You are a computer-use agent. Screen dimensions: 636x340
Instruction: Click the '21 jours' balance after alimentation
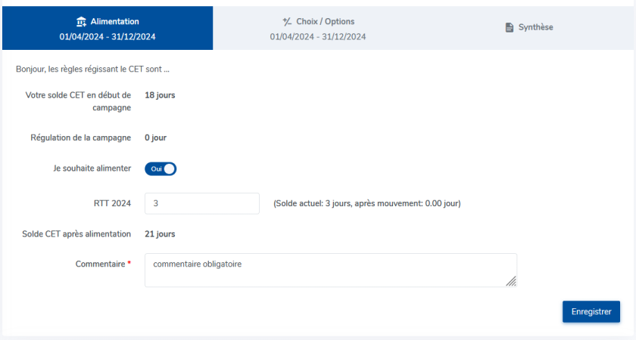coord(160,234)
